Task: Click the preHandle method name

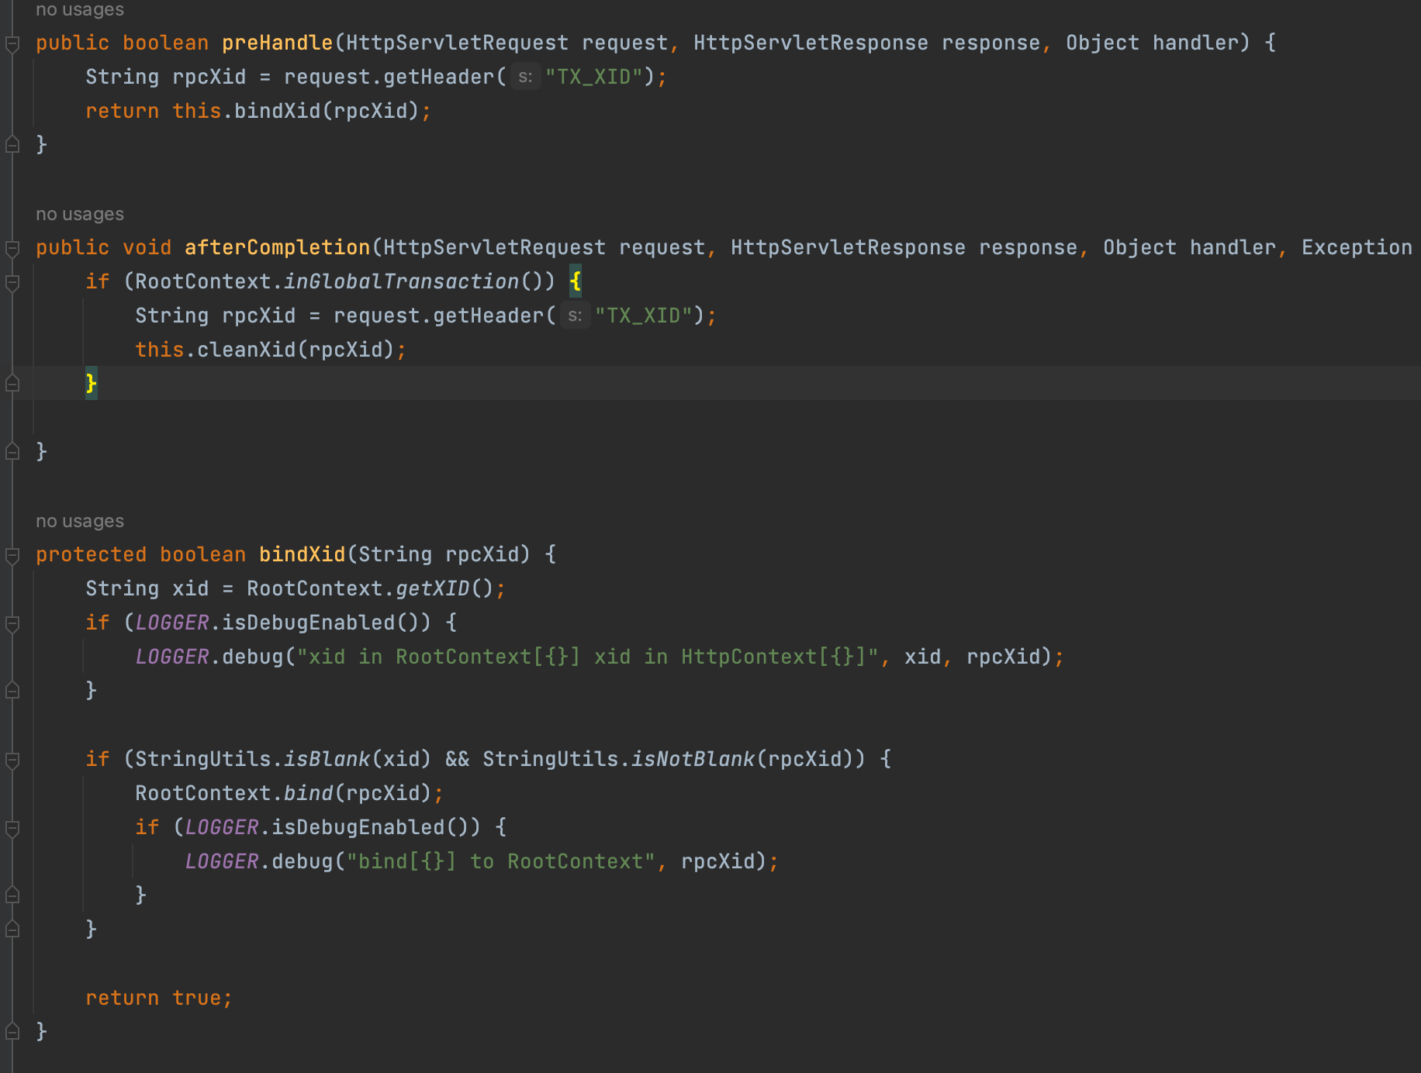Action: pyautogui.click(x=278, y=43)
